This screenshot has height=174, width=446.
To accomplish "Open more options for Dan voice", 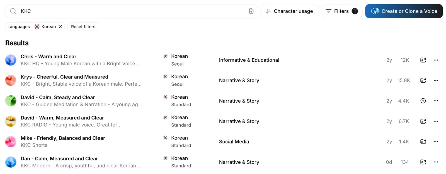I will [x=436, y=162].
